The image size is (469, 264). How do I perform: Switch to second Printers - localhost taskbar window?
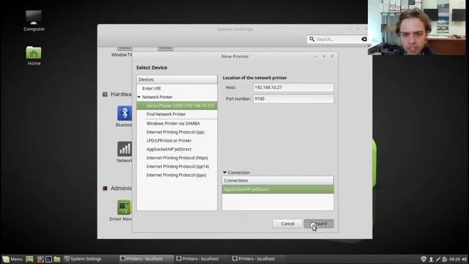[202, 259]
